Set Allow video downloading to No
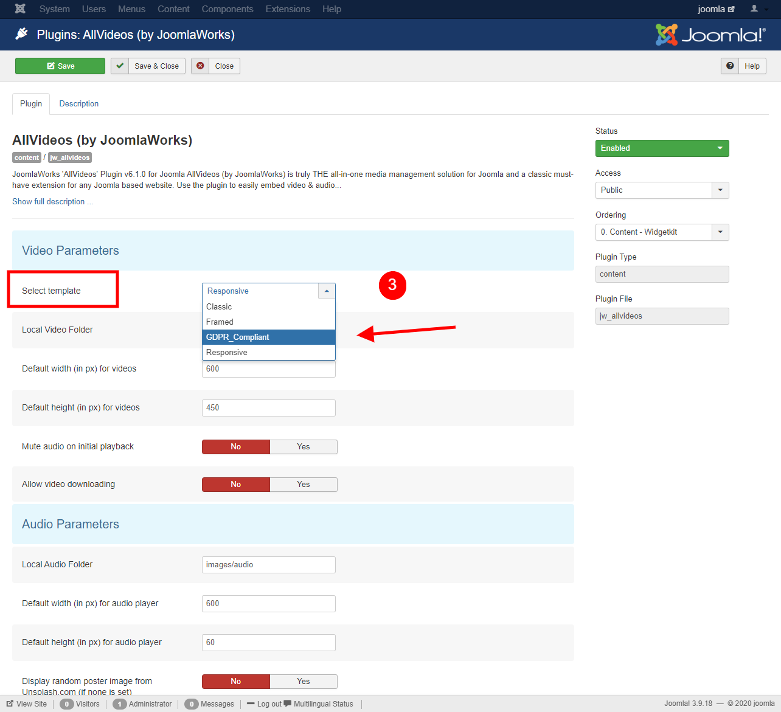Viewport: 781px width, 712px height. click(x=236, y=485)
